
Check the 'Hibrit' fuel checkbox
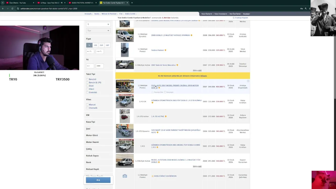(87, 89)
